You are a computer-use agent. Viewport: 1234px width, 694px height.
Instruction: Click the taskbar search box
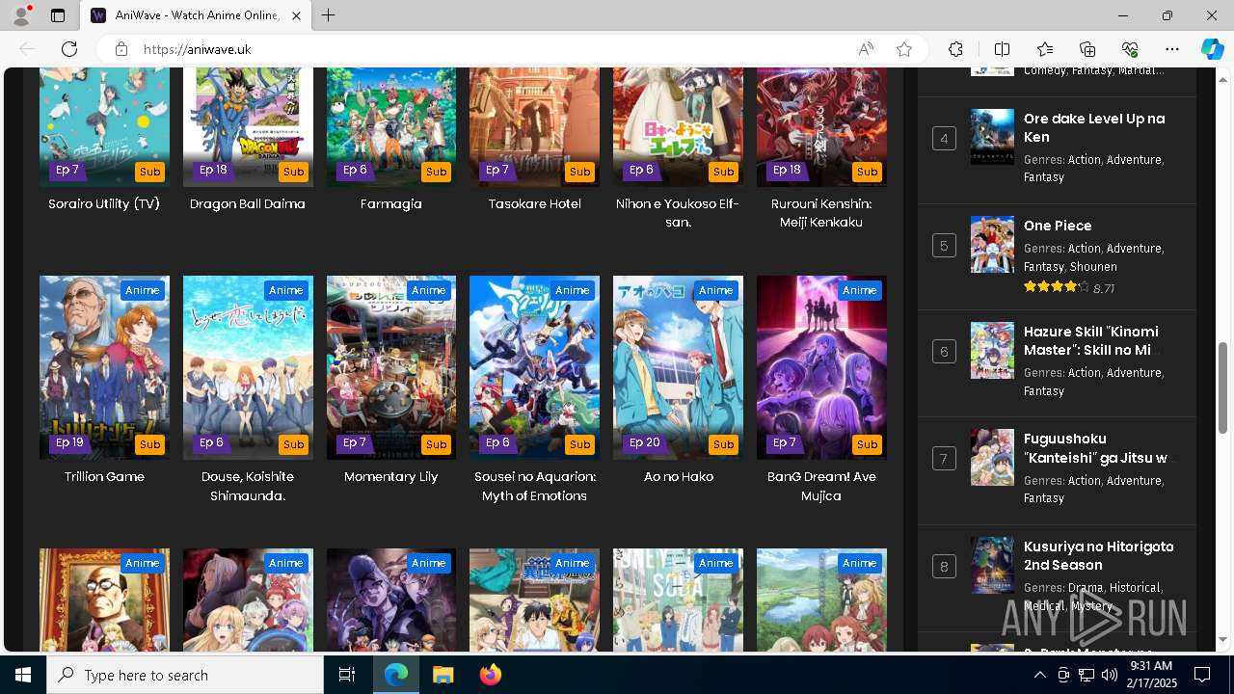pyautogui.click(x=185, y=675)
